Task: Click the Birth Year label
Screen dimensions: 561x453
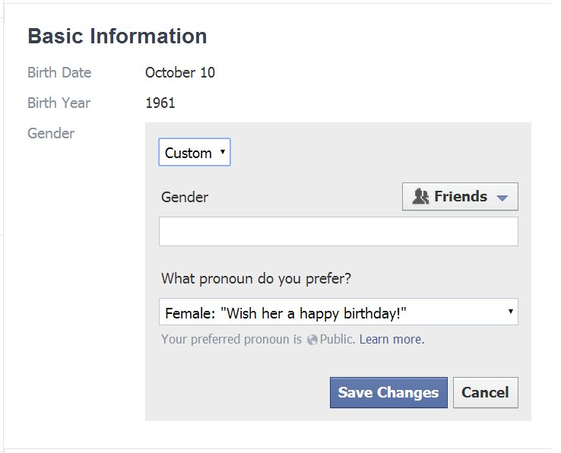Action: [x=59, y=103]
